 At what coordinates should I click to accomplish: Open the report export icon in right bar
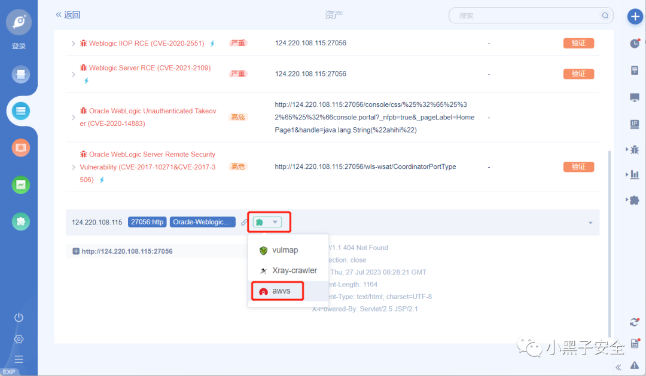[635, 344]
